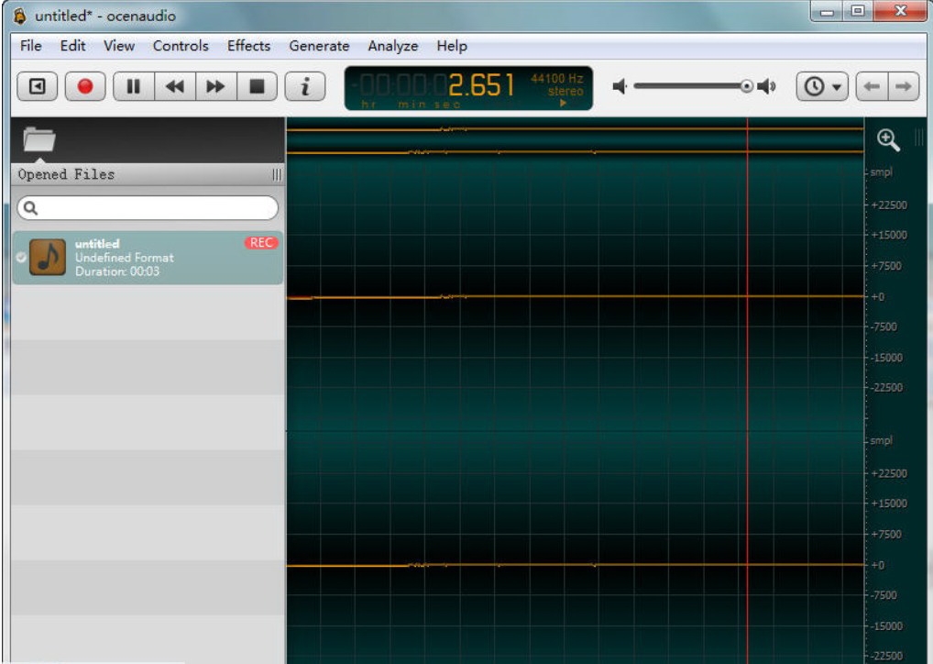Open the clock history dropdown
933x664 pixels.
tap(823, 86)
